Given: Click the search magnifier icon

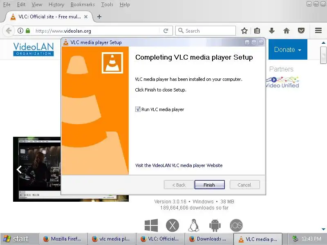Looking at the screenshot, I should pyautogui.click(x=181, y=31).
